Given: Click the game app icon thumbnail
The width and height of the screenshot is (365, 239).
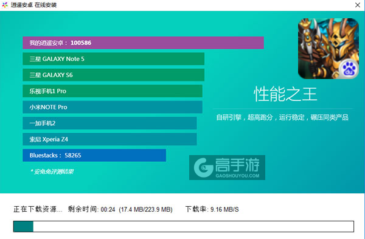Looking at the screenshot, I should (x=328, y=49).
